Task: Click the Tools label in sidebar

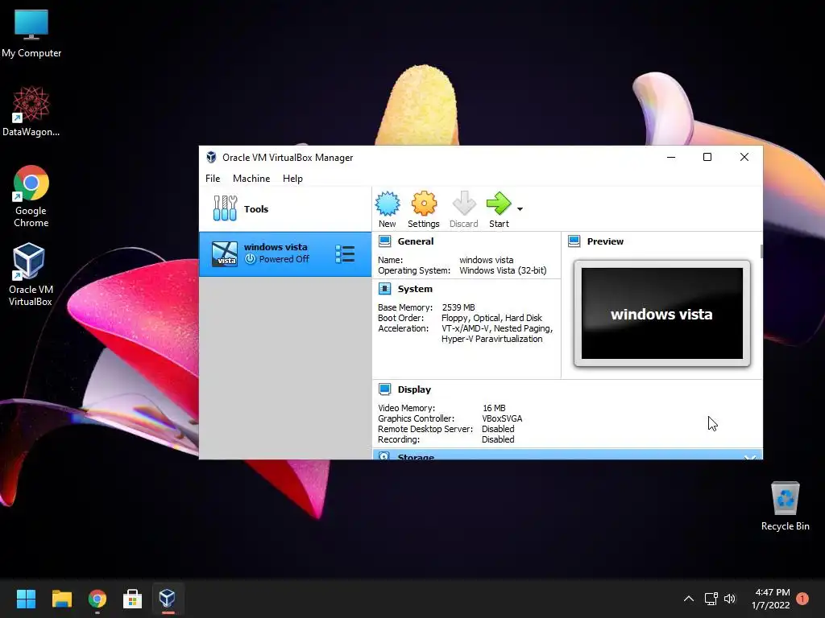Action: tap(256, 209)
